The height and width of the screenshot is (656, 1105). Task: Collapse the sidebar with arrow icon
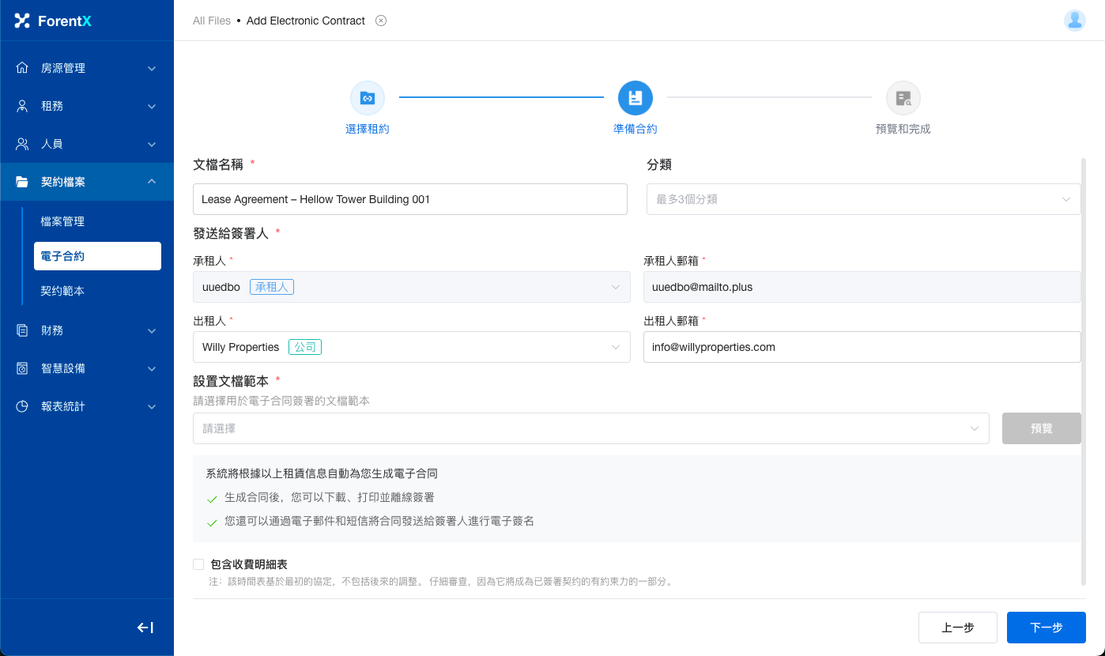145,628
